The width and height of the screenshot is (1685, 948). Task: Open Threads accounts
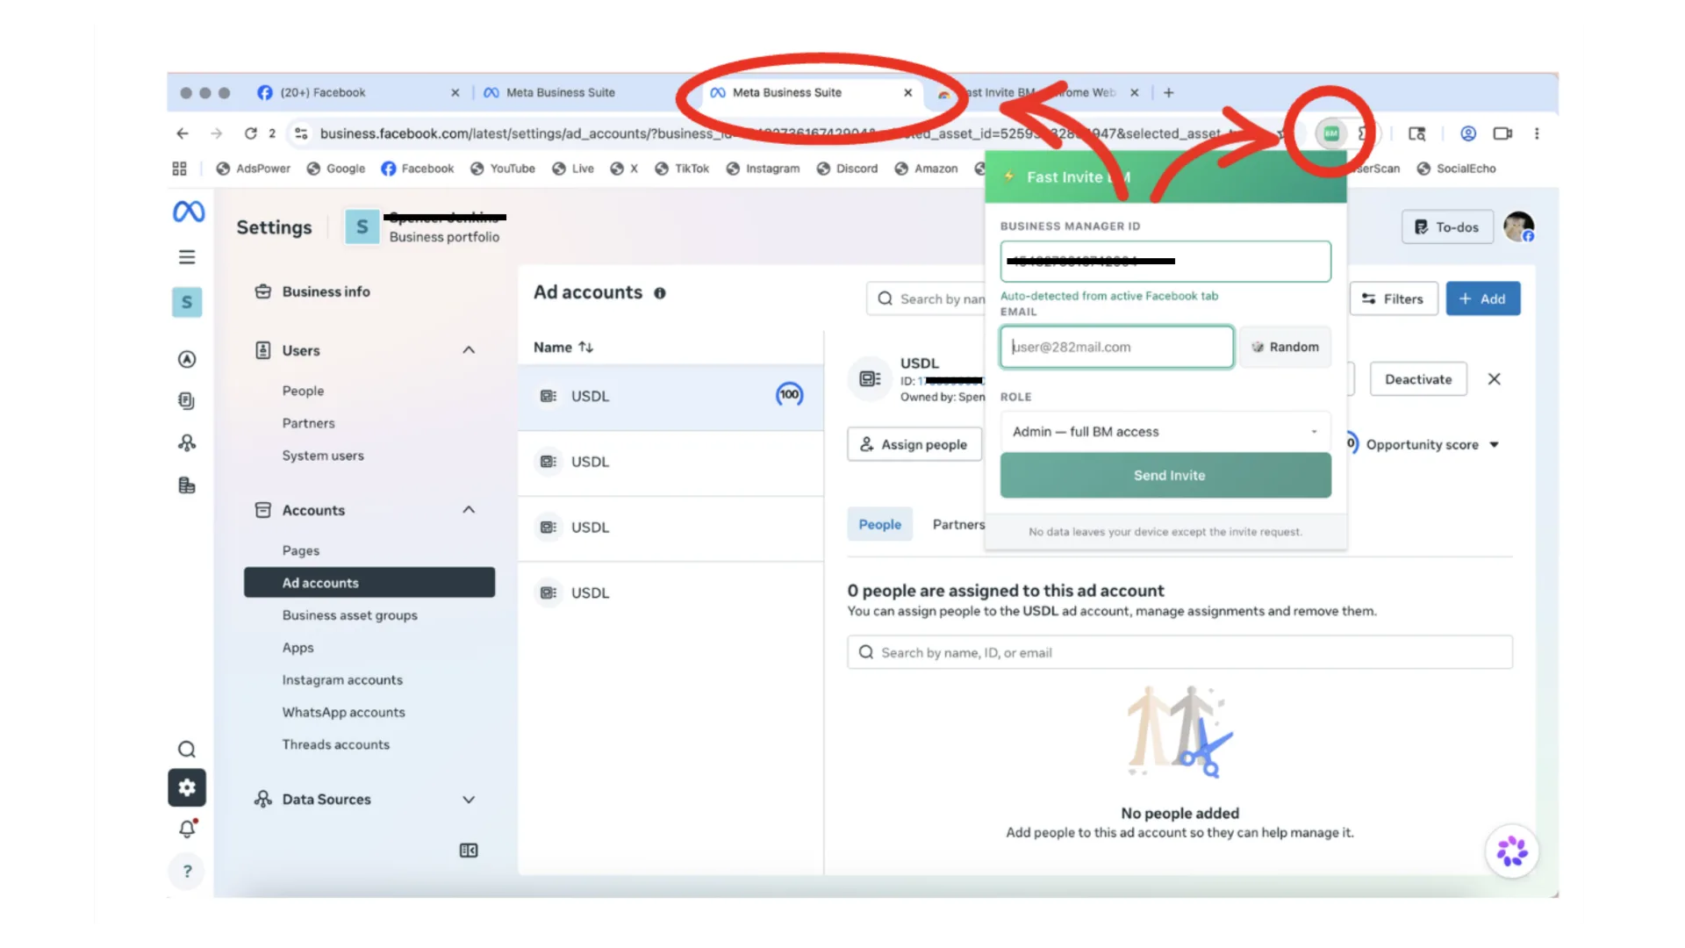click(x=335, y=744)
